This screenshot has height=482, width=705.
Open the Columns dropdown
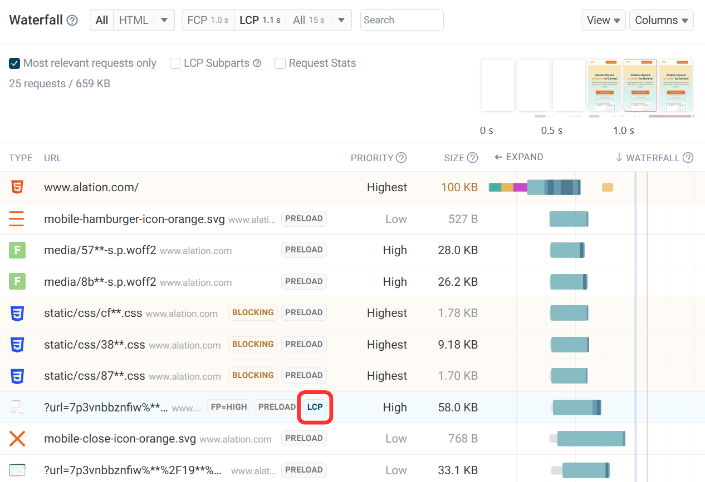tap(661, 19)
